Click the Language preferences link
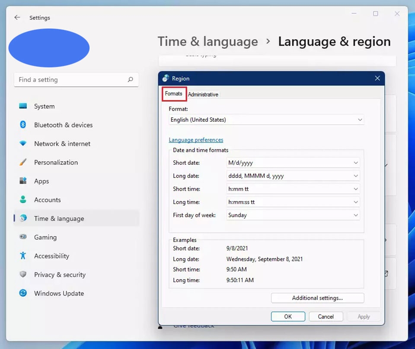 pyautogui.click(x=196, y=140)
